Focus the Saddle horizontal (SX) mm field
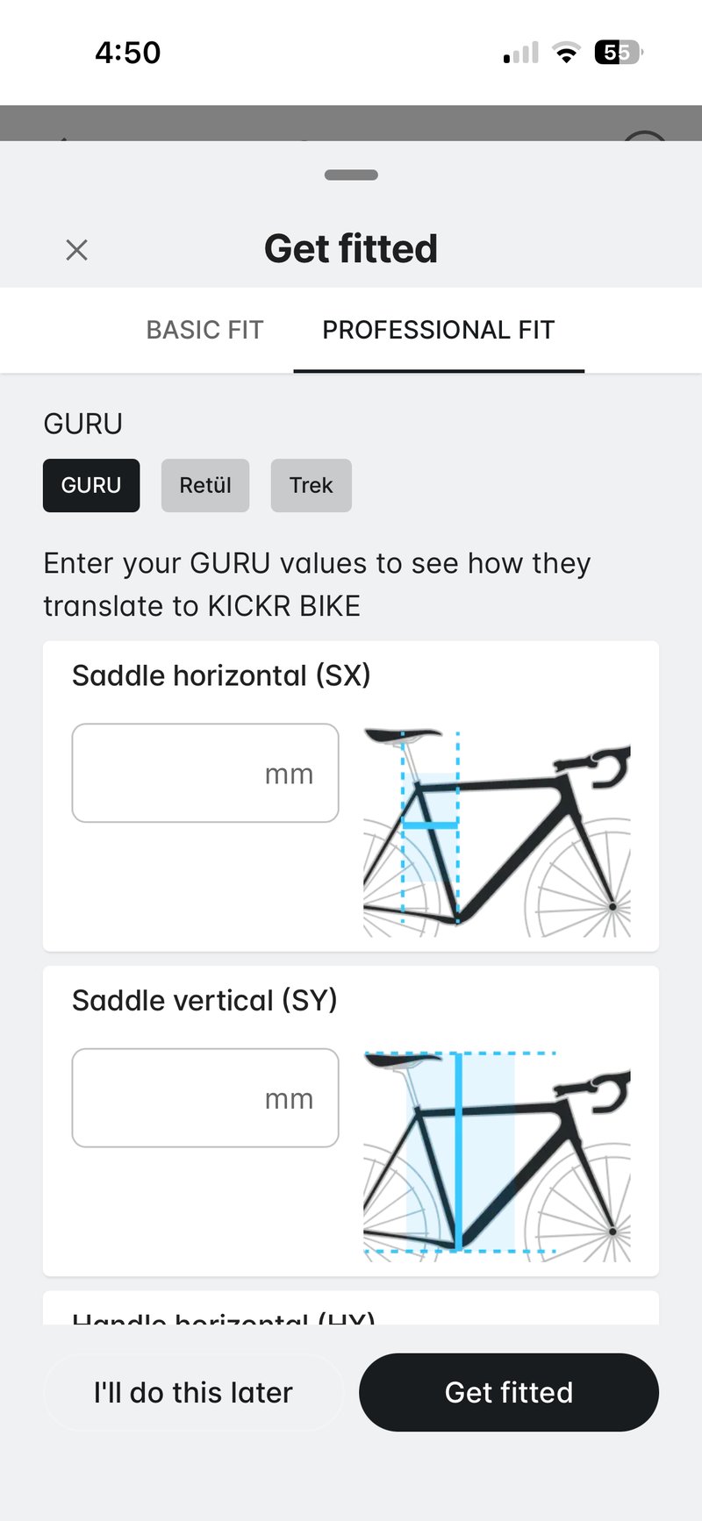 (204, 773)
